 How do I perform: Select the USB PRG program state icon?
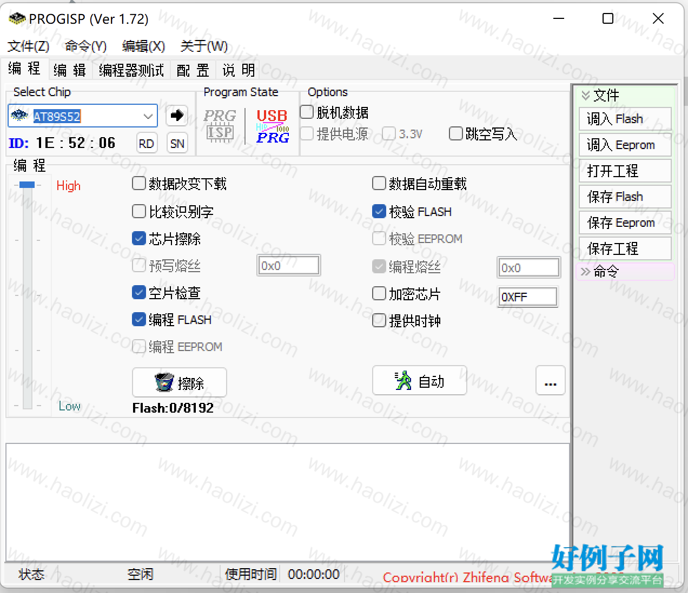[x=272, y=126]
